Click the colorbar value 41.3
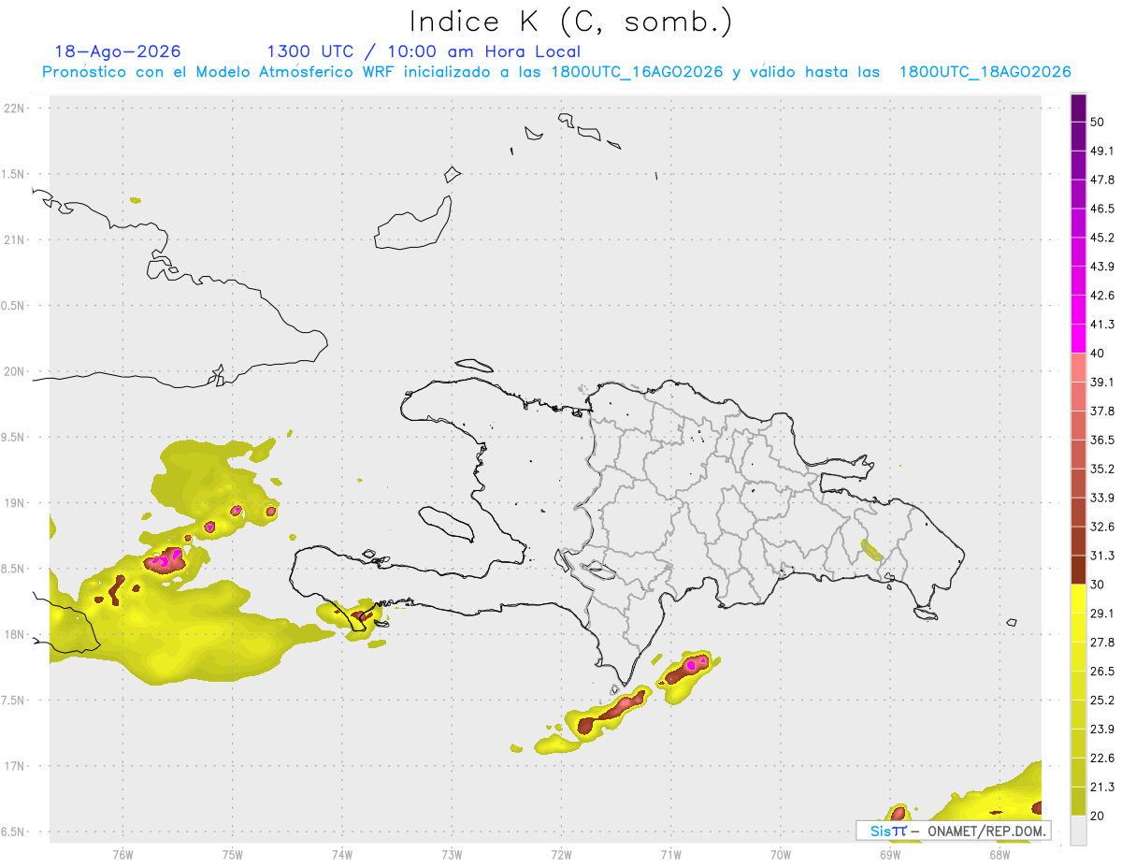 tap(1103, 325)
